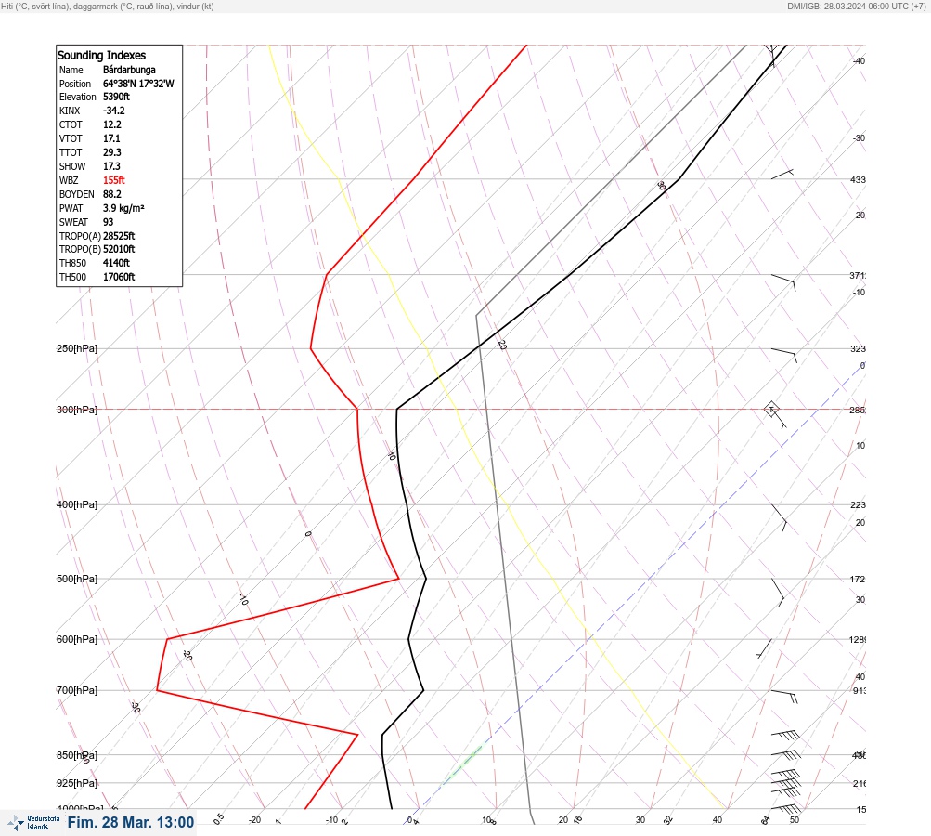931x836 pixels.
Task: Click the header legend text Hiti, daggarmark, vindur
Action: [x=108, y=6]
